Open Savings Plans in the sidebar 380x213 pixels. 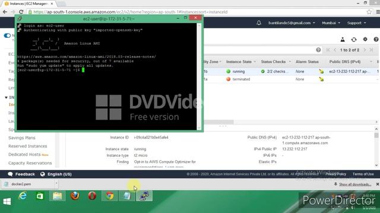click(22, 138)
